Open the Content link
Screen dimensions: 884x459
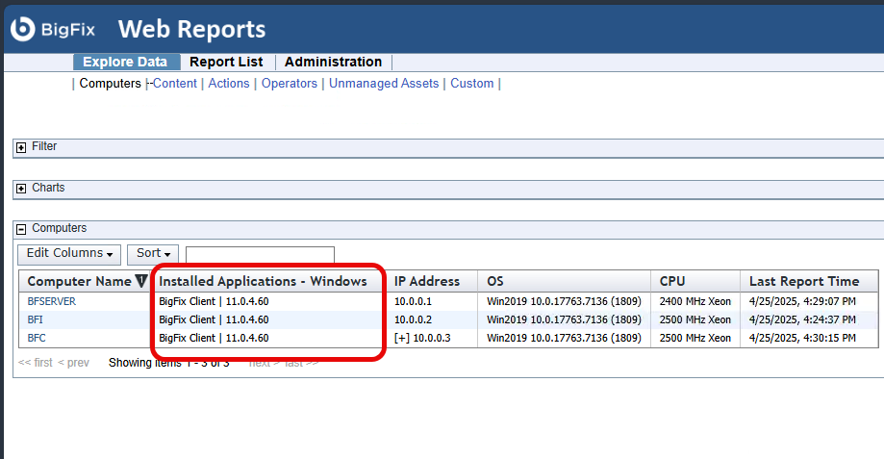(175, 84)
